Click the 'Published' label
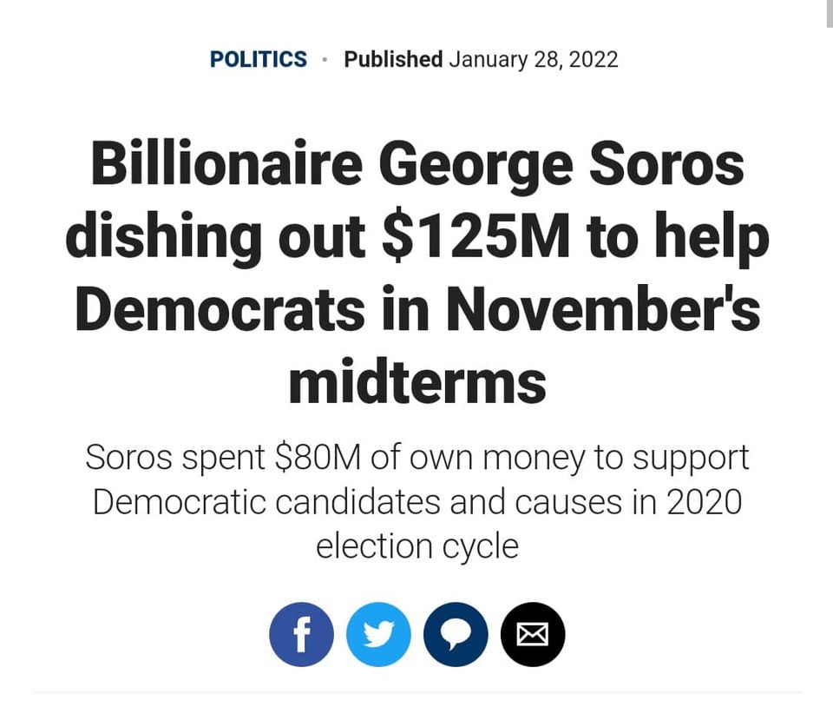The width and height of the screenshot is (833, 714). click(393, 59)
